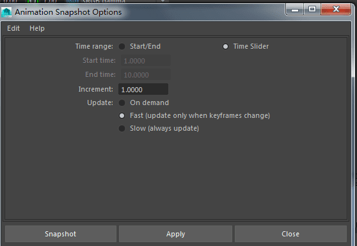Click the Apply button
This screenshot has height=246, width=357.
[x=175, y=234]
